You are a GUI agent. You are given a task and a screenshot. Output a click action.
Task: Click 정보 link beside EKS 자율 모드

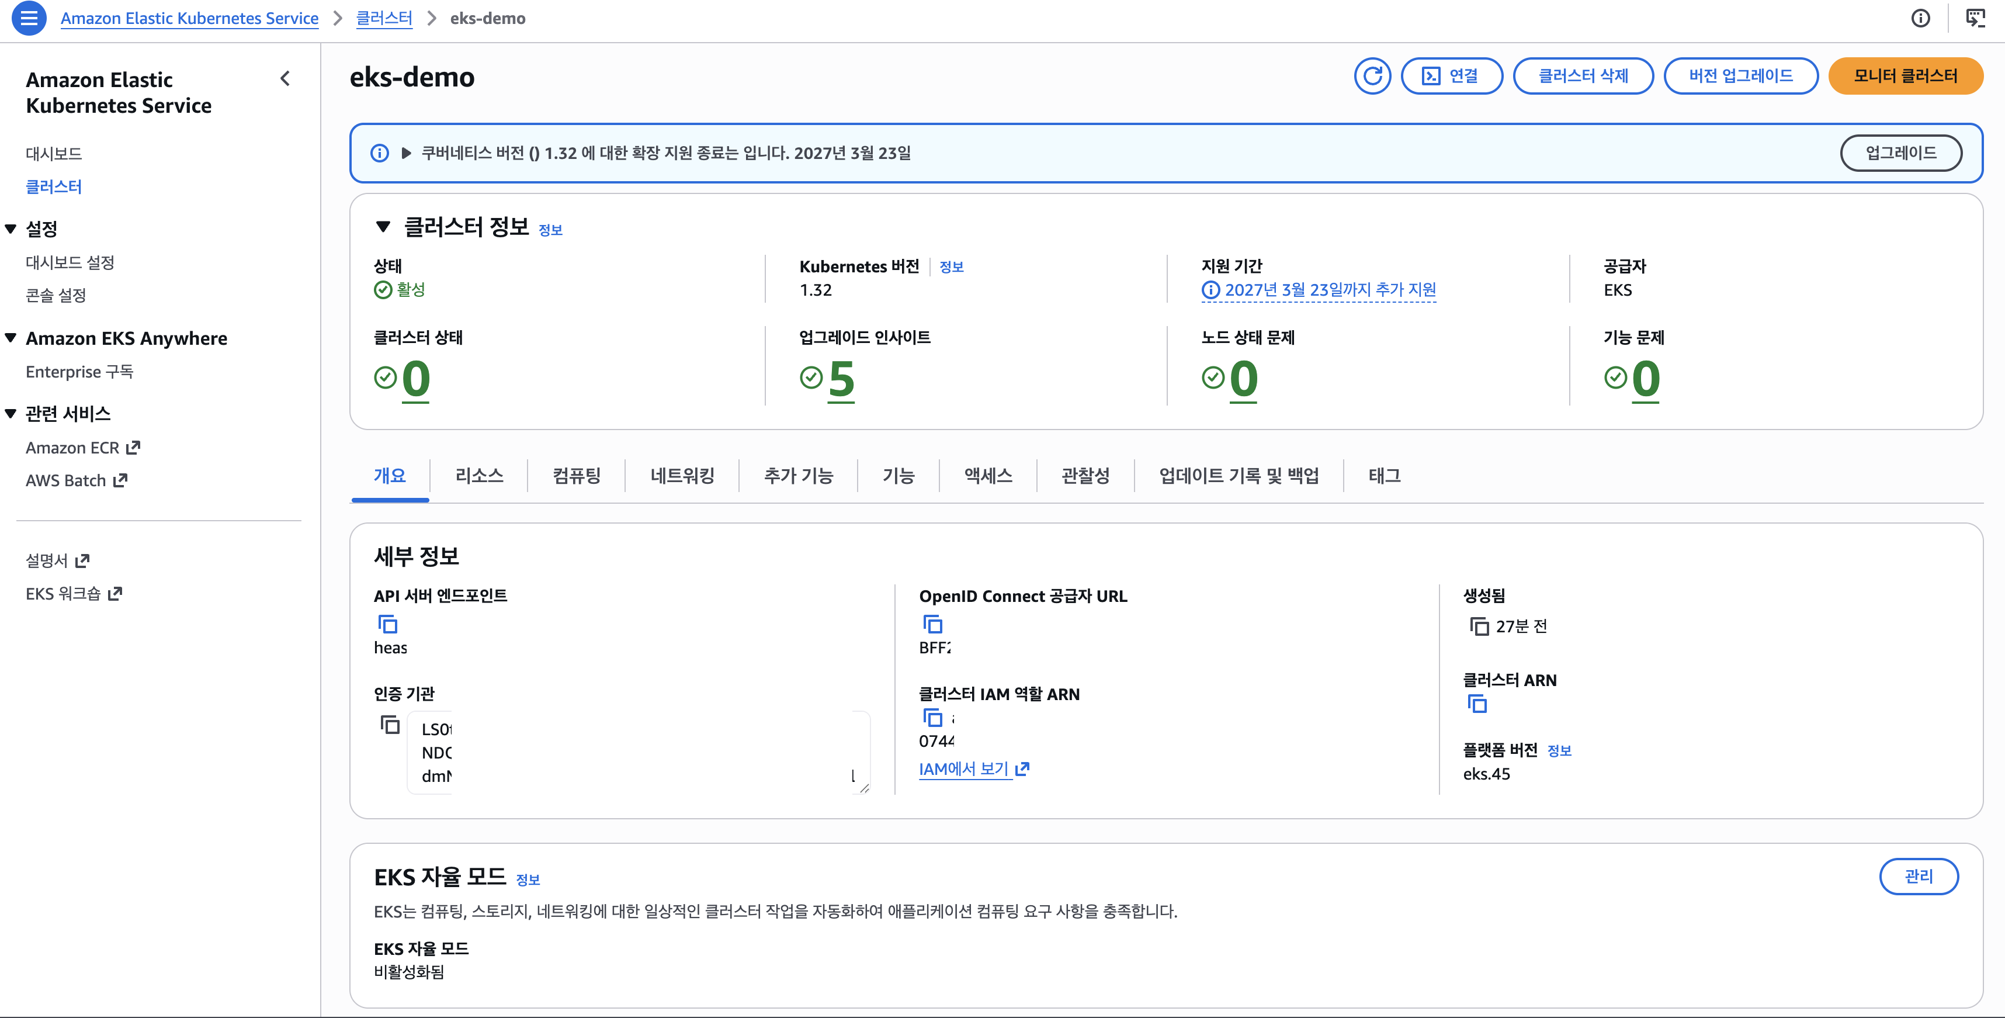528,880
